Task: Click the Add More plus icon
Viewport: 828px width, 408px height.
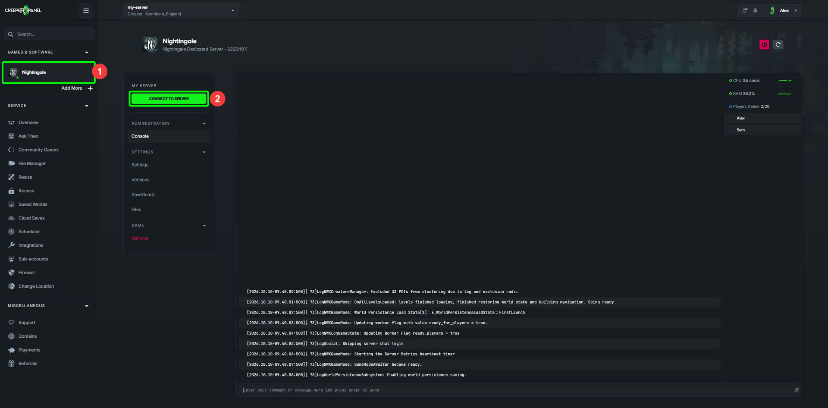Action: 90,88
